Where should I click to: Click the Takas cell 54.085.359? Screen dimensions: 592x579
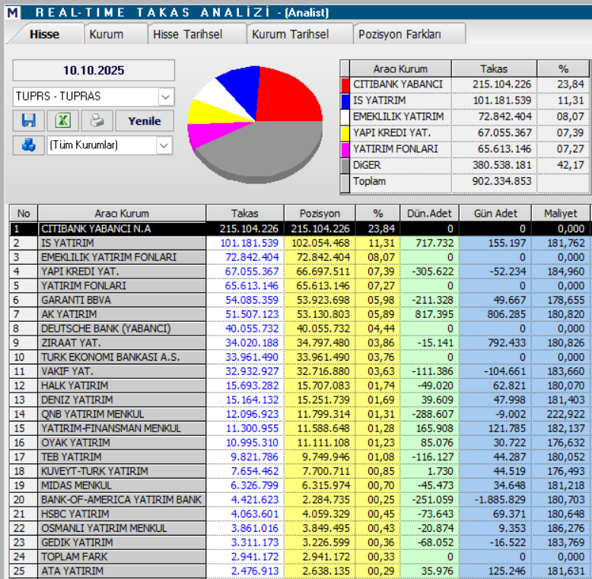tap(252, 300)
